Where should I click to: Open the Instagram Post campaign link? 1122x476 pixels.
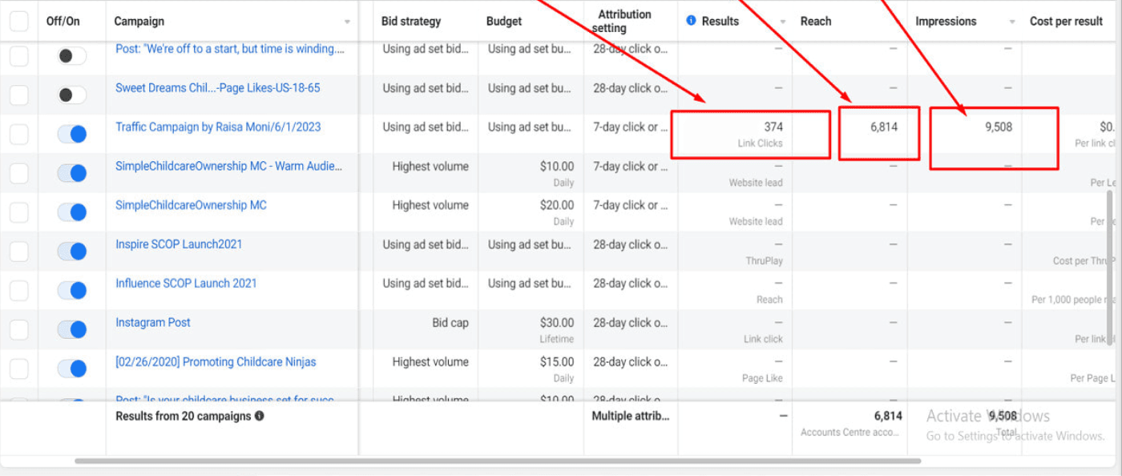[153, 322]
